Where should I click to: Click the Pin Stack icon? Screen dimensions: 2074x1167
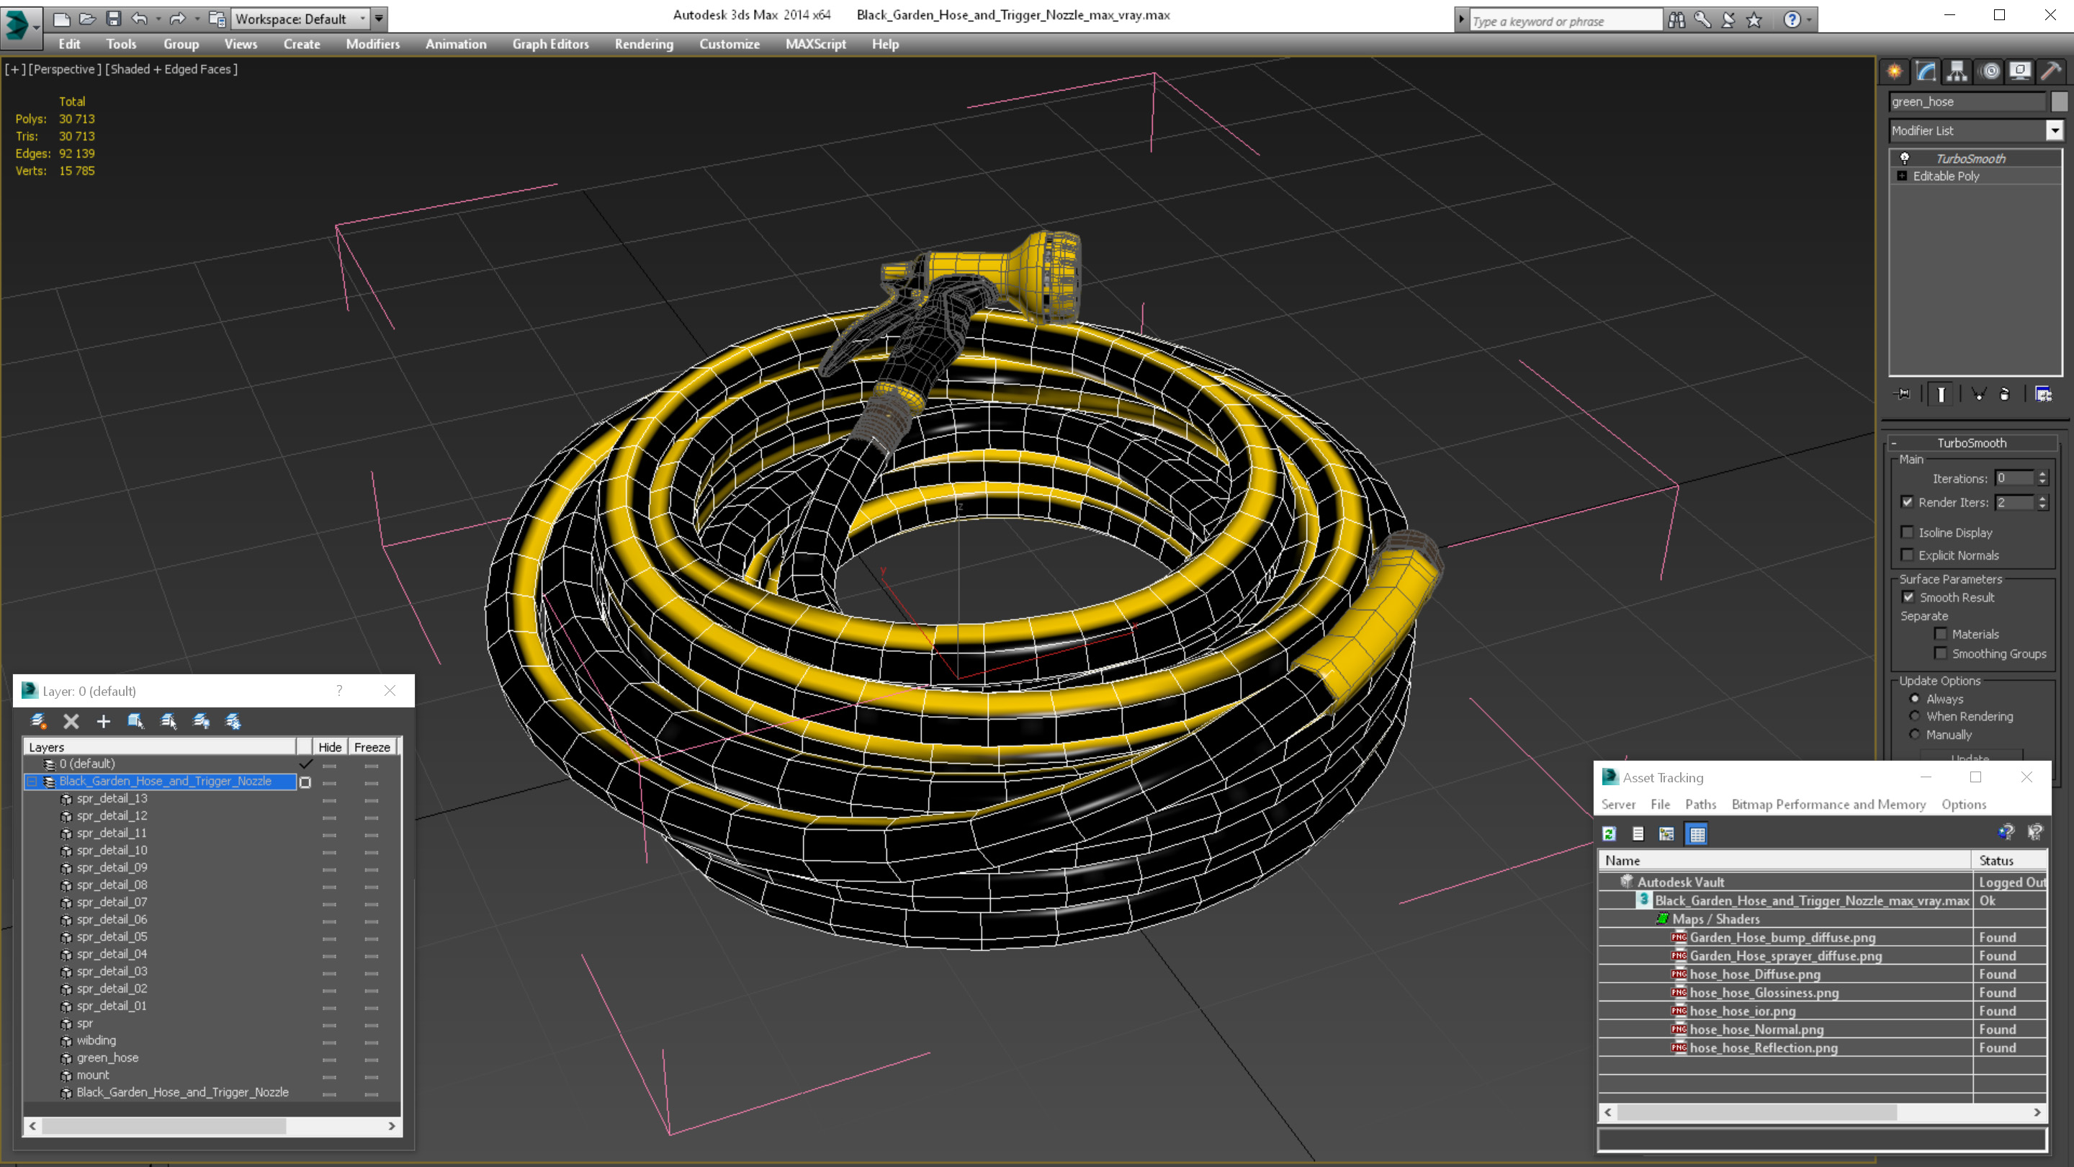(x=1903, y=394)
